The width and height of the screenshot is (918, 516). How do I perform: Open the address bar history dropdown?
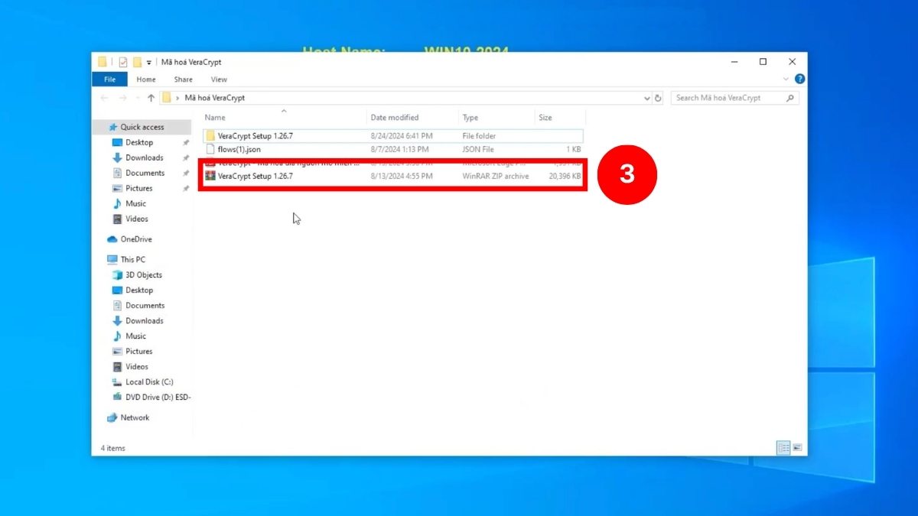pos(646,97)
